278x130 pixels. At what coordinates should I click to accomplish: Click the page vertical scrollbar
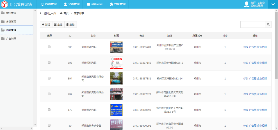click(276, 46)
